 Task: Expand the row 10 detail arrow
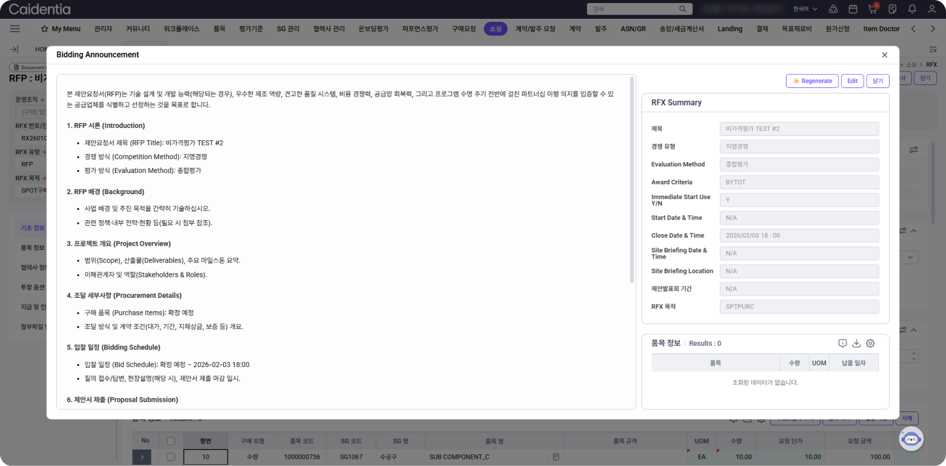coord(141,457)
